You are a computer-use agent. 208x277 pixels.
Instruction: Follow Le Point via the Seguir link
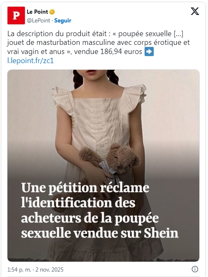[63, 20]
